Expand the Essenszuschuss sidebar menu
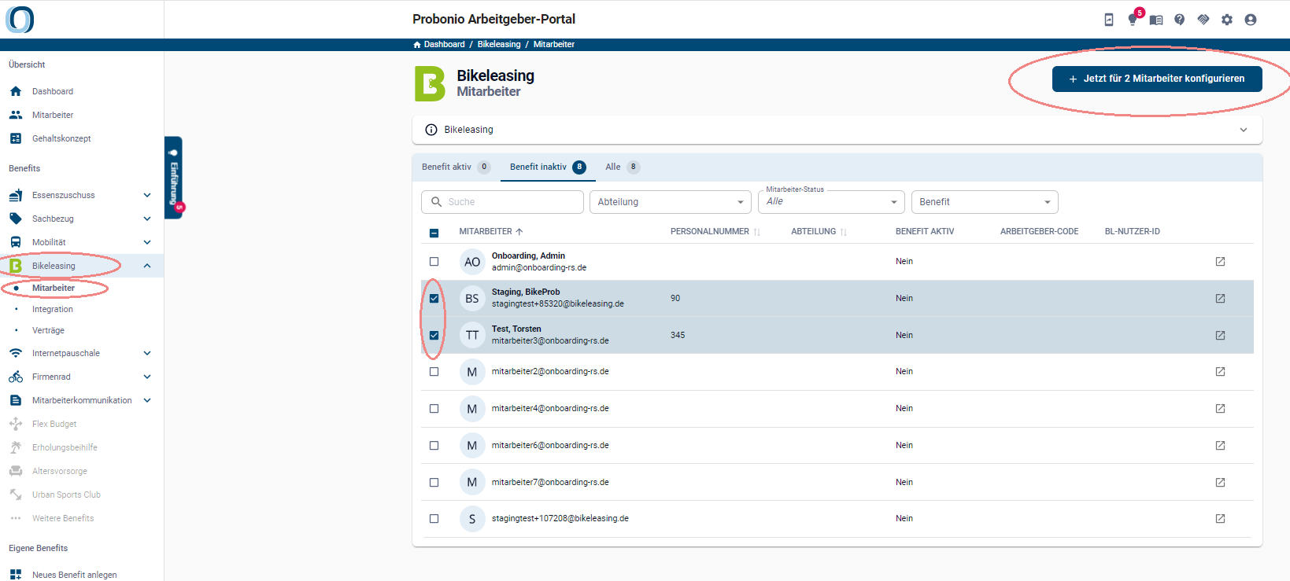Viewport: 1290px width, 581px height. point(147,195)
